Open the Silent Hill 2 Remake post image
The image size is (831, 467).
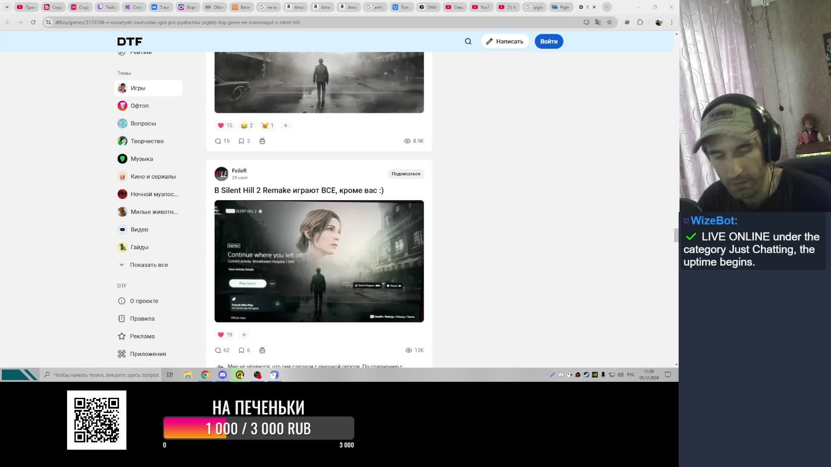(319, 261)
